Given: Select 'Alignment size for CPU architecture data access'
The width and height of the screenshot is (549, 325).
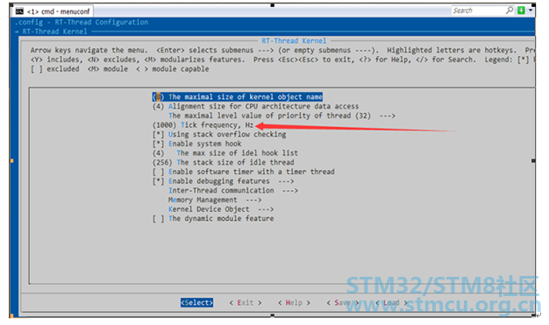Looking at the screenshot, I should (255, 106).
